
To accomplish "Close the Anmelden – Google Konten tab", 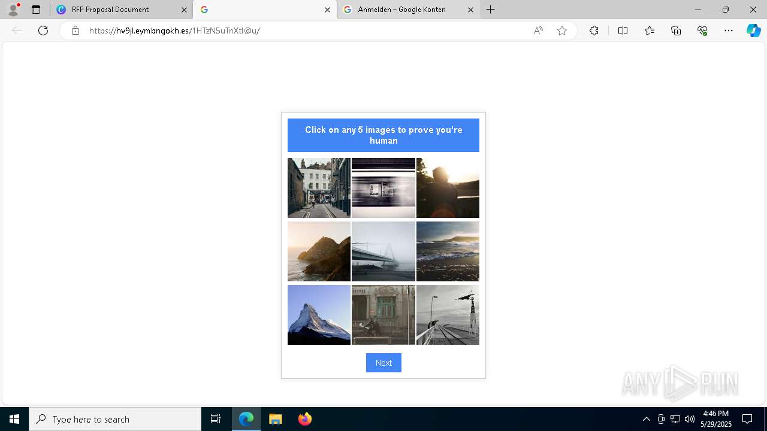I will (470, 10).
